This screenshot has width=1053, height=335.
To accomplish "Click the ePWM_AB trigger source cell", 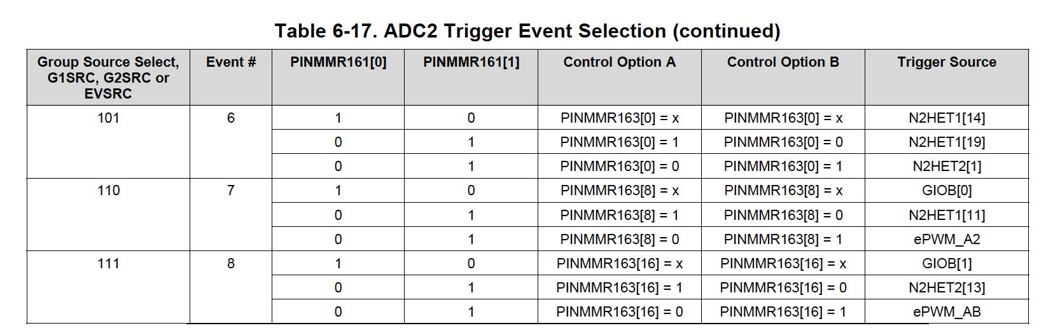I will coord(947,312).
